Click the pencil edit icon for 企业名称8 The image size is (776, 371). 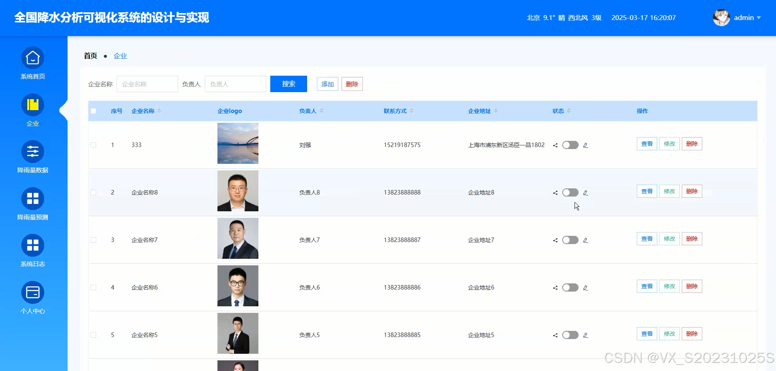click(x=586, y=192)
